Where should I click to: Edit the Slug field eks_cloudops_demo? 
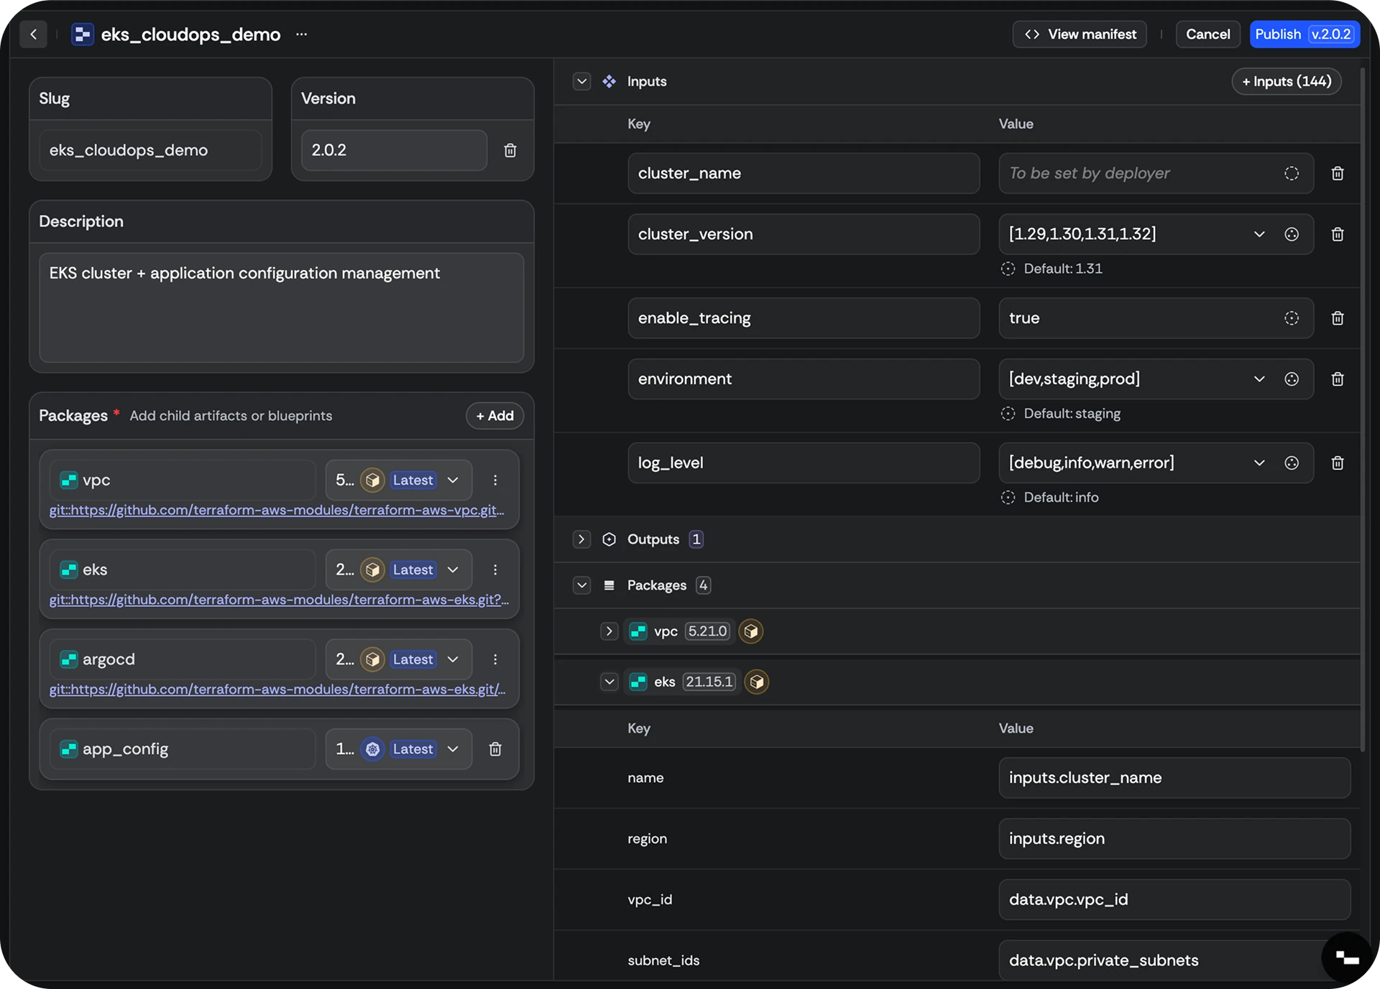[150, 150]
